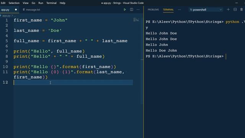The height and width of the screenshot is (138, 245).
Task: Click terminal output 'Hello Doe John'
Action: [x=161, y=51]
